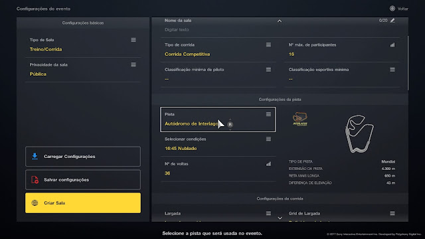Viewport: 425px width, 239px height.
Task: Click the DIFERENÇA DE ELEVAÇÃO row
Action: (342, 183)
